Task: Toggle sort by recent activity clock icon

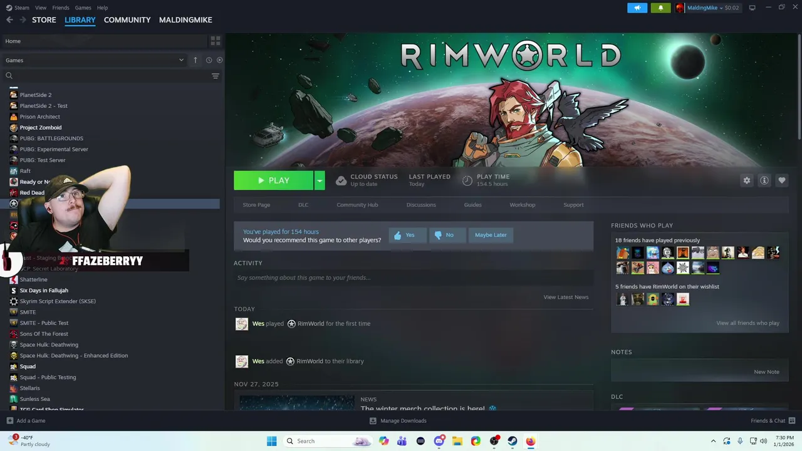Action: (209, 60)
